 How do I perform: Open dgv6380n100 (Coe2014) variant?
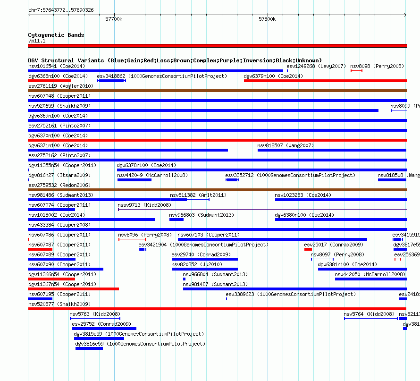tap(304, 215)
